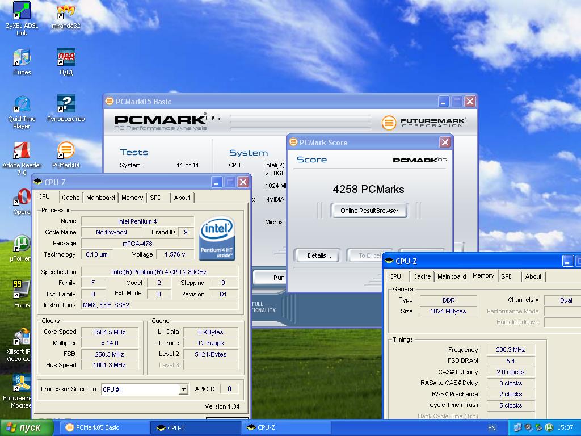Activate second CPU-Z taskbar button
Screen dimensions: 581x436
287,428
